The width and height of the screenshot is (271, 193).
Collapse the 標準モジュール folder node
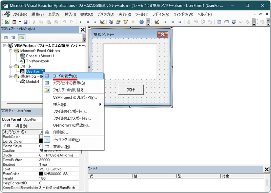[x=11, y=76]
